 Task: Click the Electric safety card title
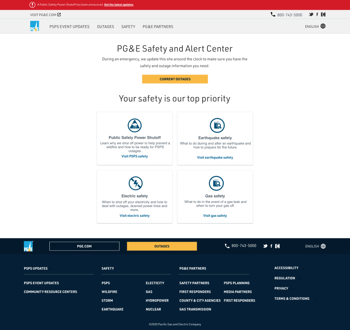click(x=135, y=196)
